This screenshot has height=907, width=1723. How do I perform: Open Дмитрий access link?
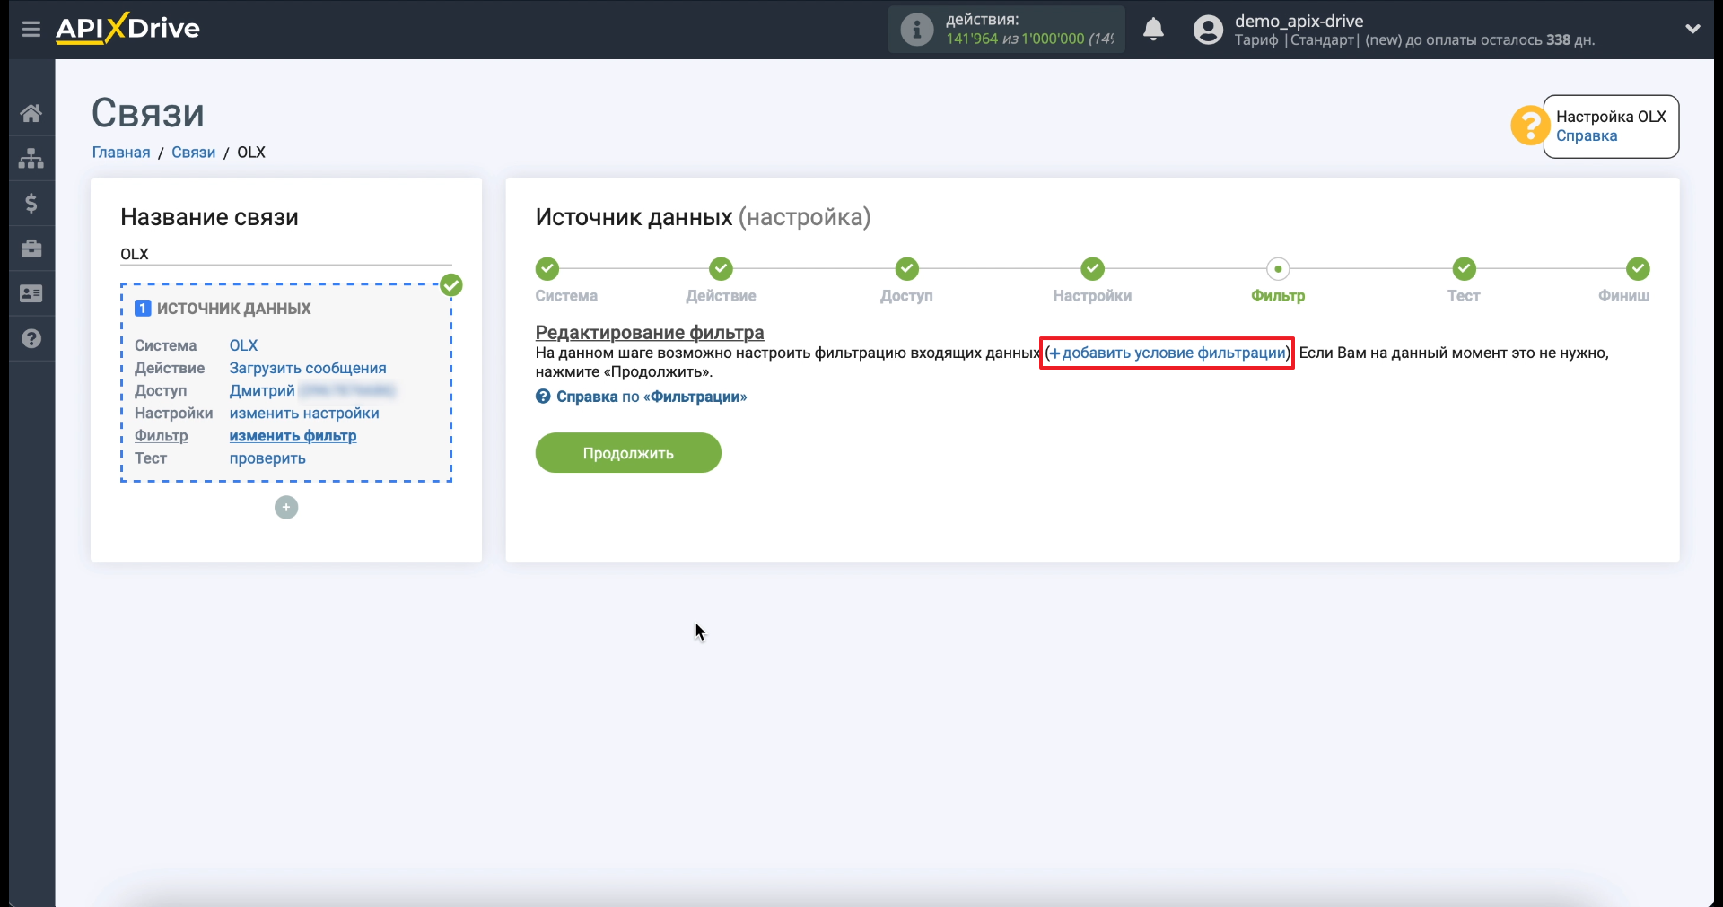click(x=262, y=390)
